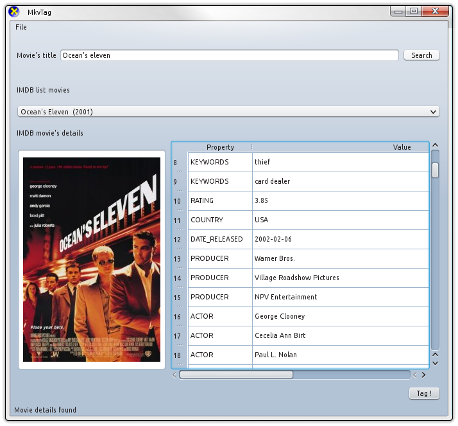Open the IMDB list movies dropdown
The height and width of the screenshot is (426, 458).
coord(228,112)
